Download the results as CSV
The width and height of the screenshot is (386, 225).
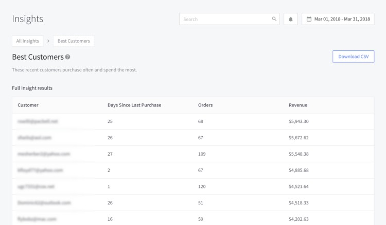353,57
